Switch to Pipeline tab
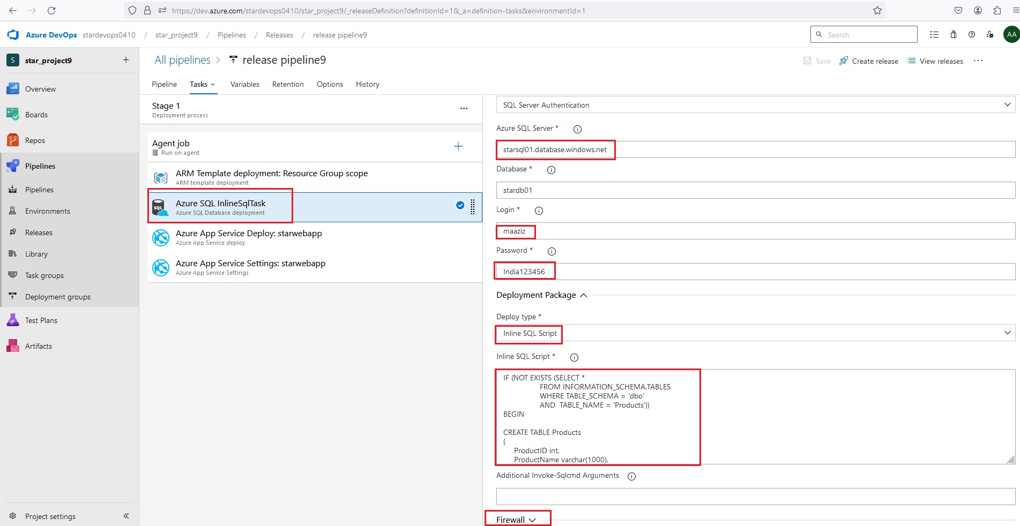The width and height of the screenshot is (1020, 526). 164,84
